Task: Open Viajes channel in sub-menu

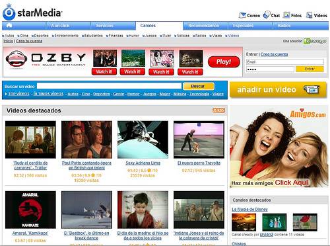Action: 217,36
